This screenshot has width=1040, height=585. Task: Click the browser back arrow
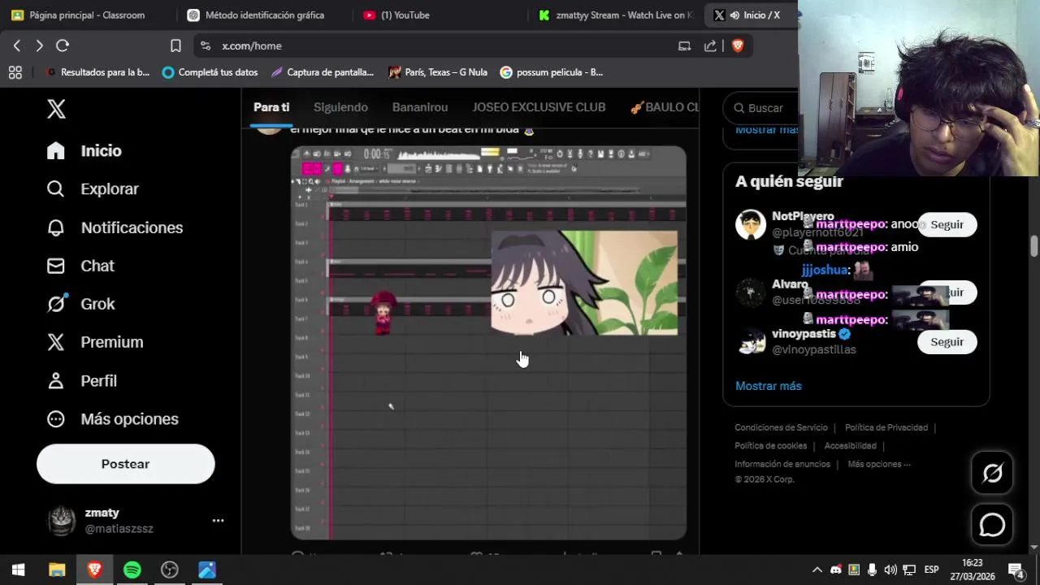pos(17,45)
